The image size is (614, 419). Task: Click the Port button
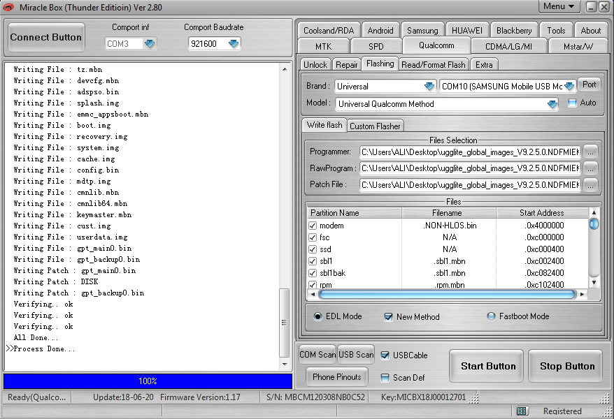click(x=590, y=84)
